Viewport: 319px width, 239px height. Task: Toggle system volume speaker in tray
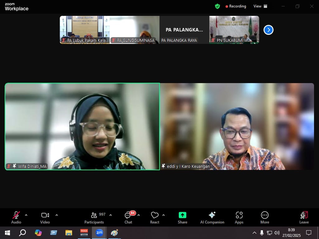tap(277, 233)
